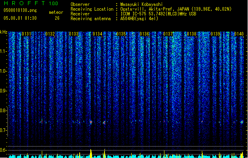The height and width of the screenshot is (158, 248).
Task: Click the 0131 time marker
Action: (x=26, y=34)
